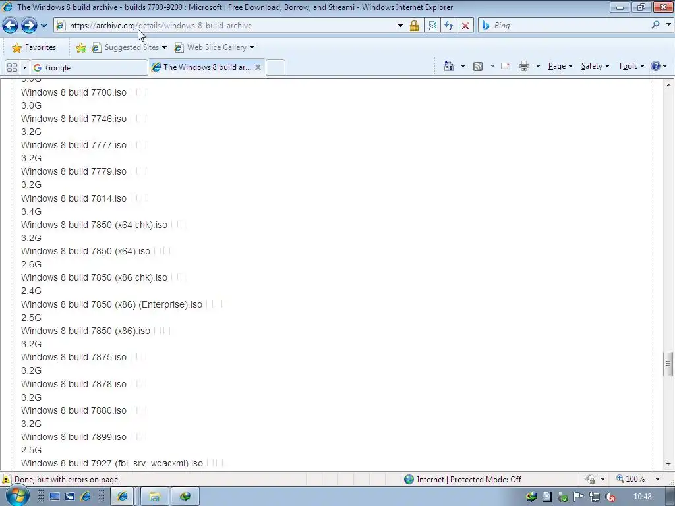
Task: Click the vertical scrollbar thumb
Action: click(668, 364)
